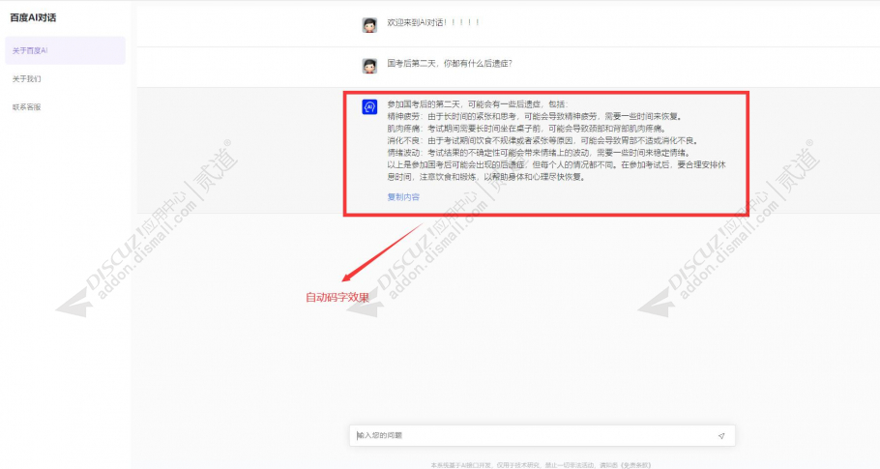Focus the 输入您的问题 input field

click(x=543, y=435)
